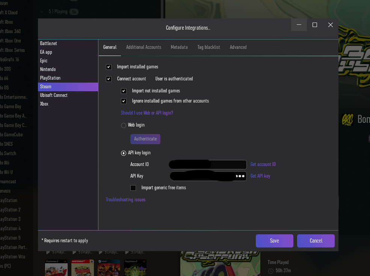The width and height of the screenshot is (370, 276).
Task: Select EA app integration
Action: pos(68,52)
